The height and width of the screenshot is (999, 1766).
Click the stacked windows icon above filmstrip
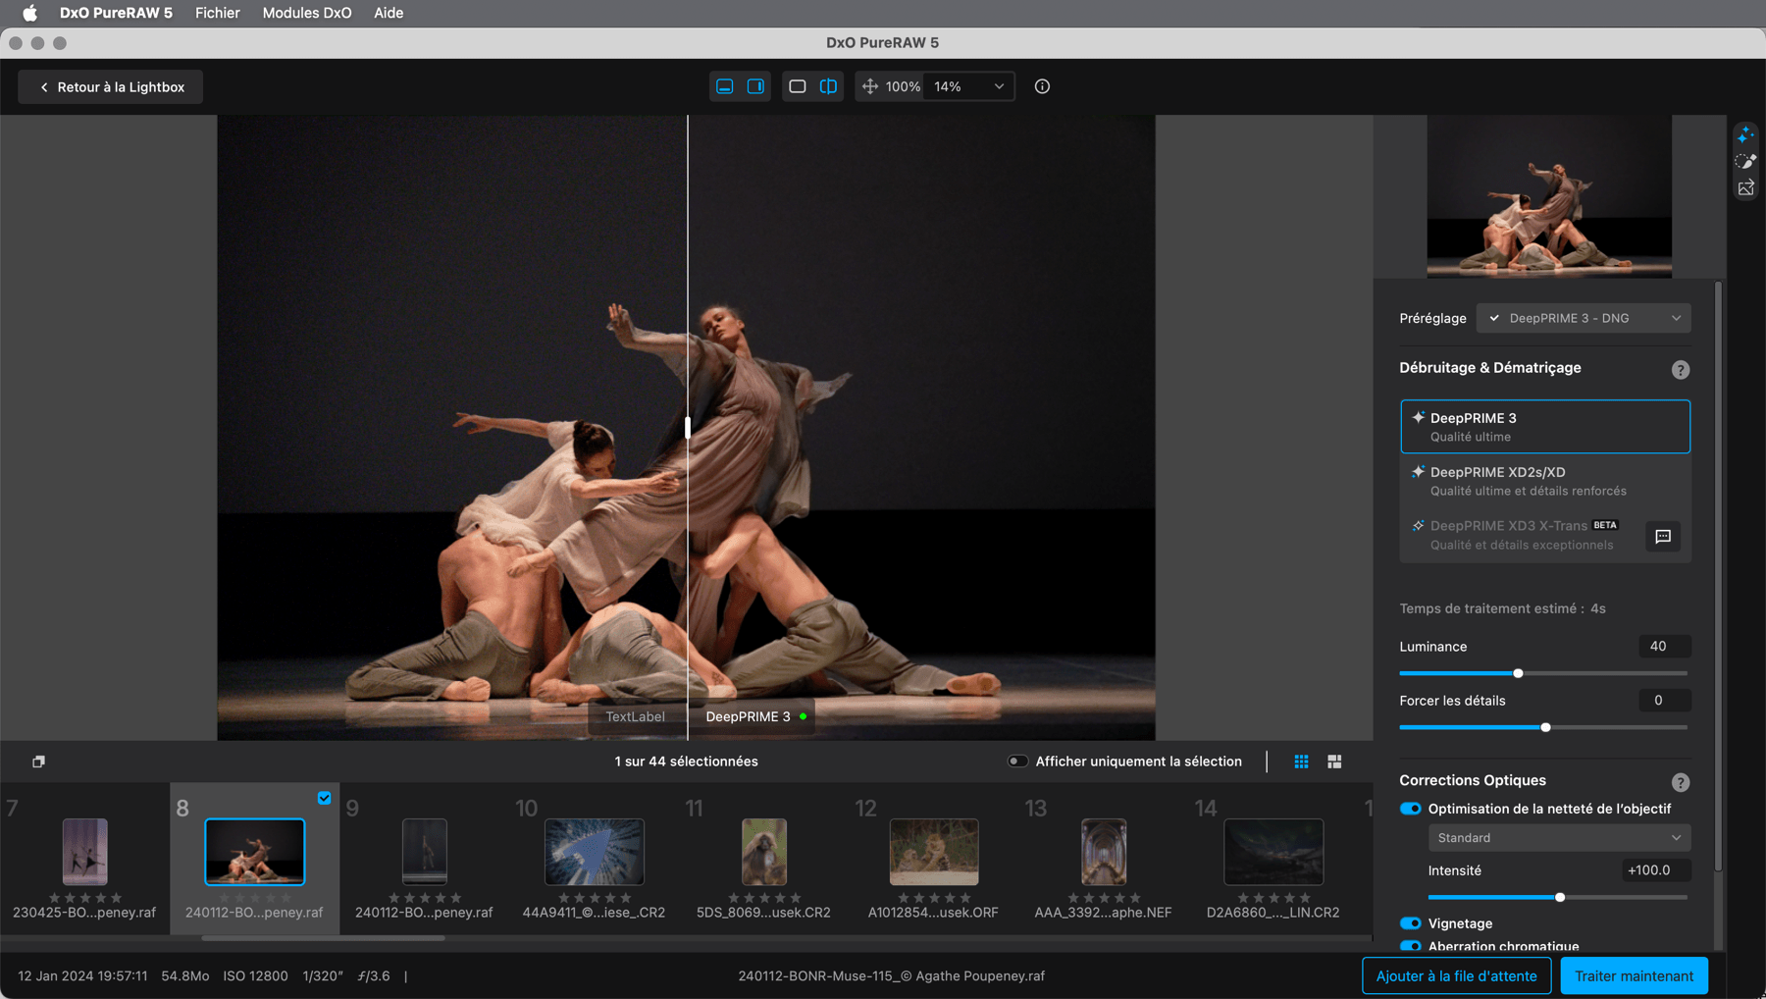click(38, 762)
